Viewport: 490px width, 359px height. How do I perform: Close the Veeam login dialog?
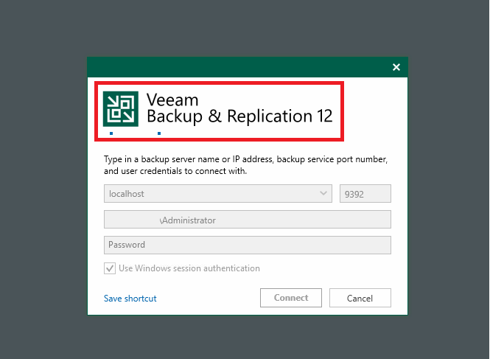[396, 67]
